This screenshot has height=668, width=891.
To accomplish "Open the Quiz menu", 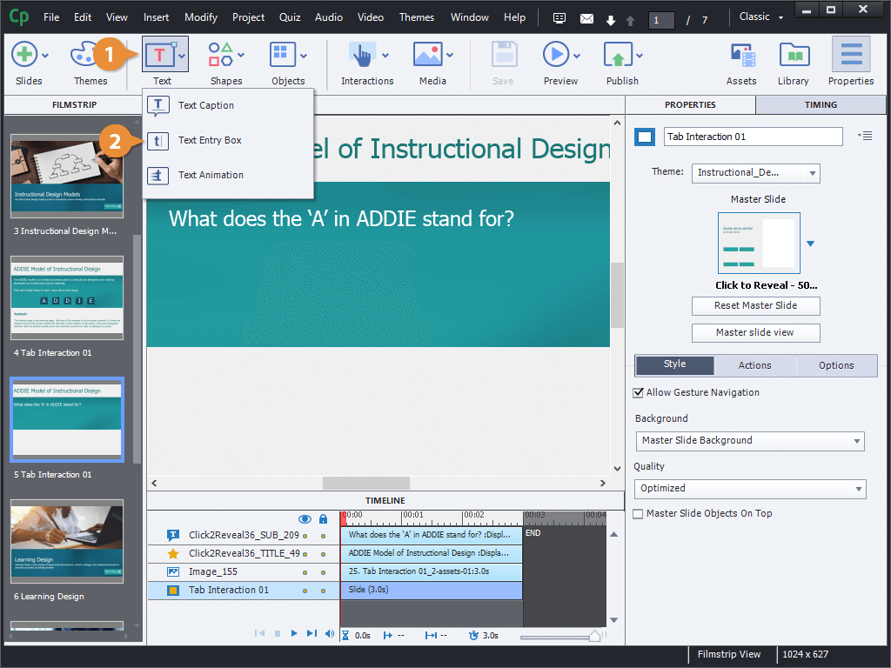I will coord(290,17).
